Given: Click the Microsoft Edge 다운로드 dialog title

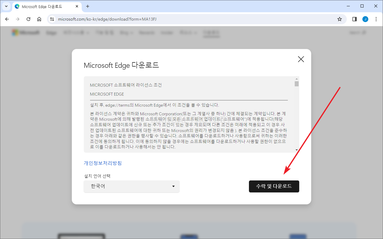Looking at the screenshot, I should tap(121, 65).
